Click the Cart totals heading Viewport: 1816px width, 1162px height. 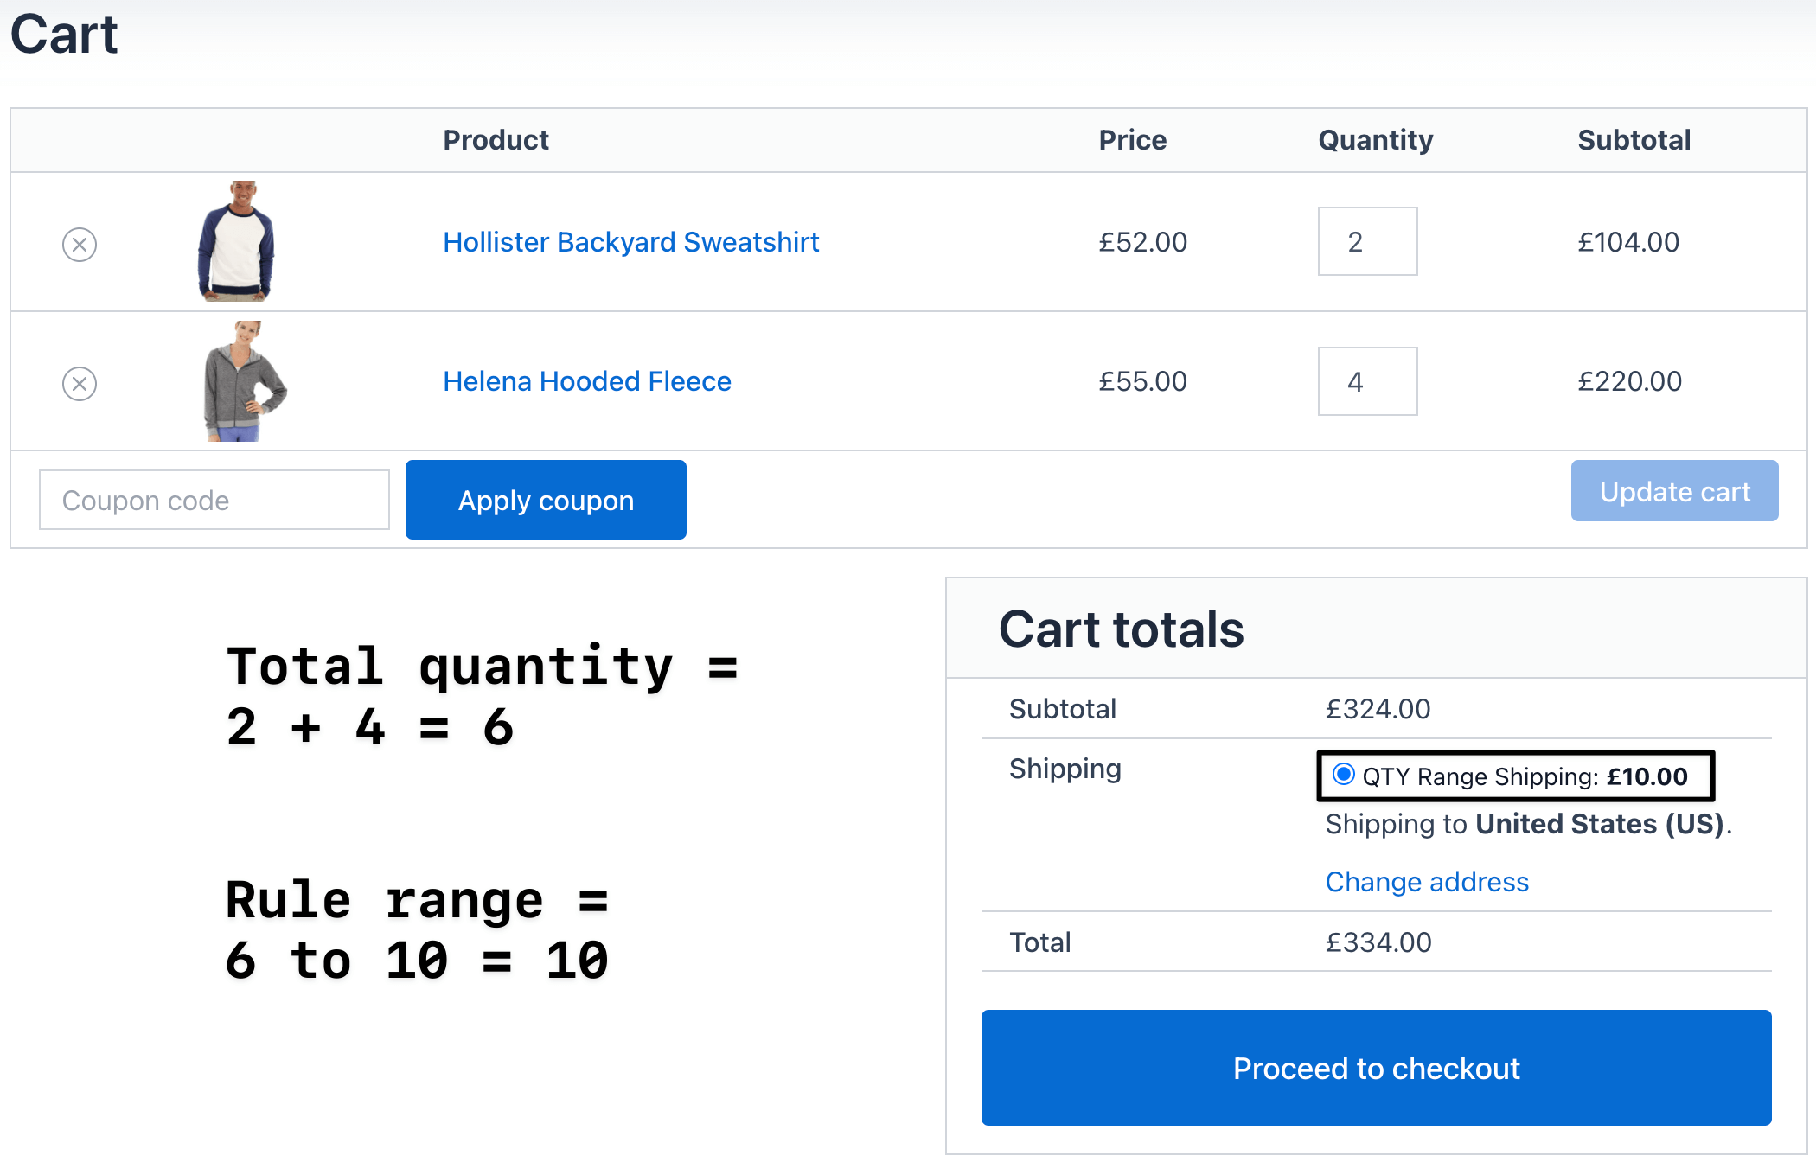[x=1121, y=629]
